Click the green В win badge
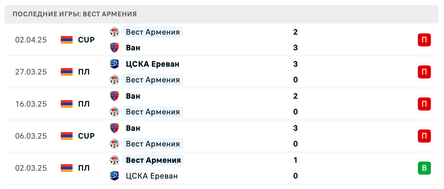This screenshot has width=444, height=189. click(424, 168)
